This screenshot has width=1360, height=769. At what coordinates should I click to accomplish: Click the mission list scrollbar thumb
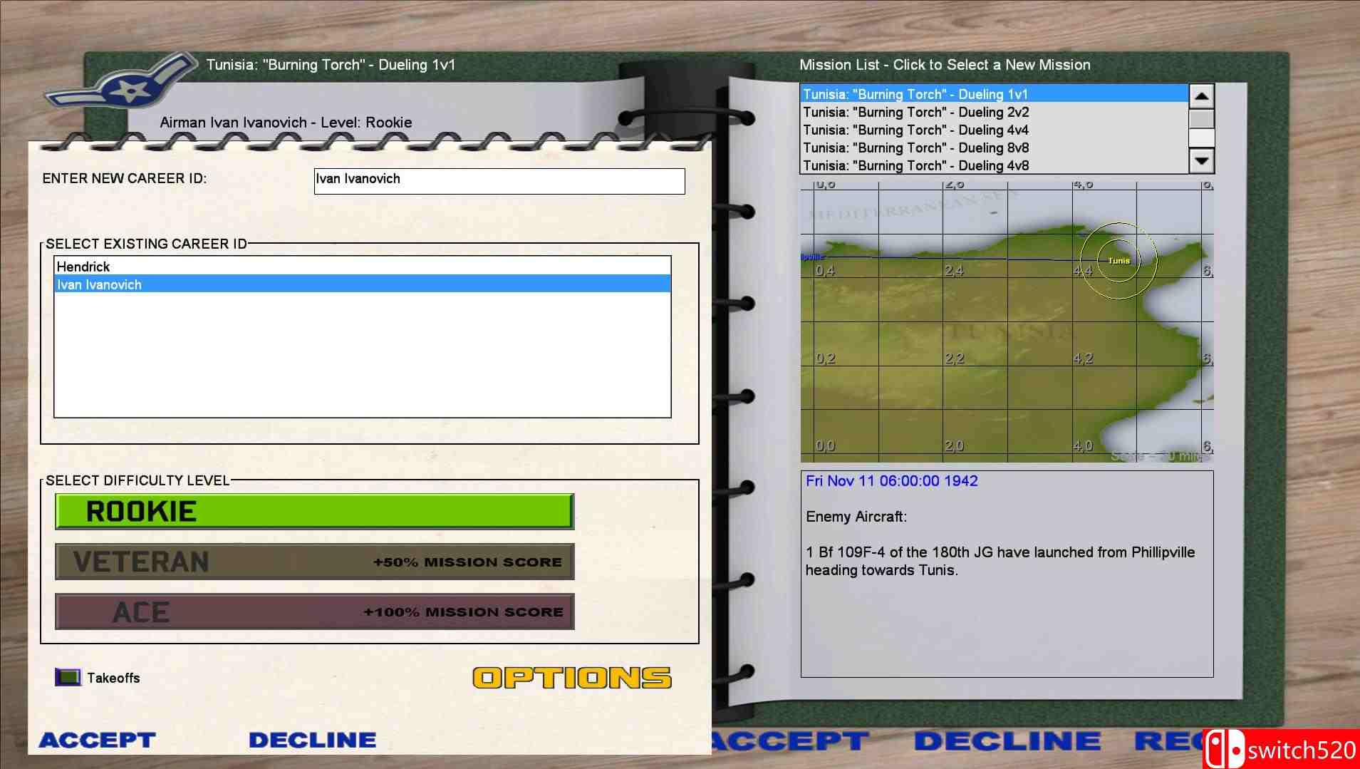(x=1201, y=119)
